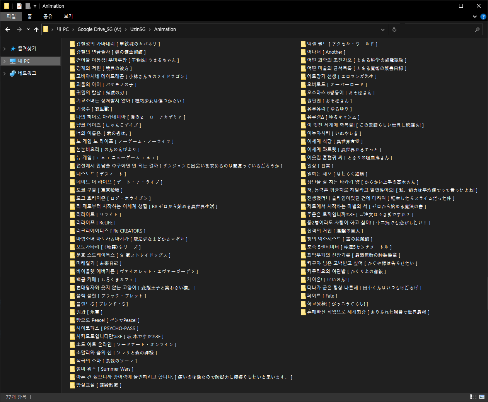Click the folder icon for 갑철성의 카바네리

click(x=72, y=44)
